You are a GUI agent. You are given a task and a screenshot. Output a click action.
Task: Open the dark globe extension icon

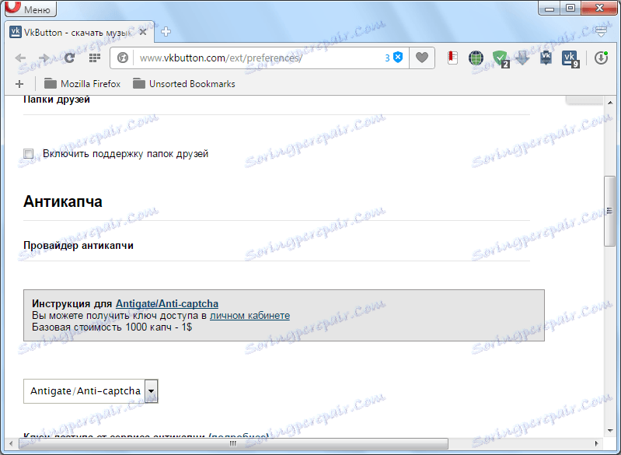[476, 58]
